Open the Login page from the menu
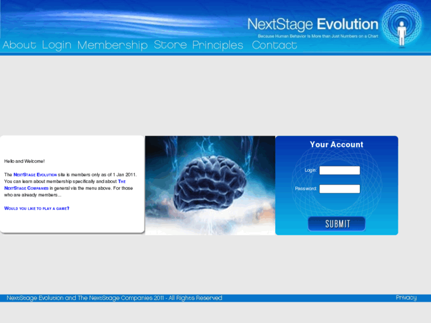This screenshot has height=323, width=431. 57,46
